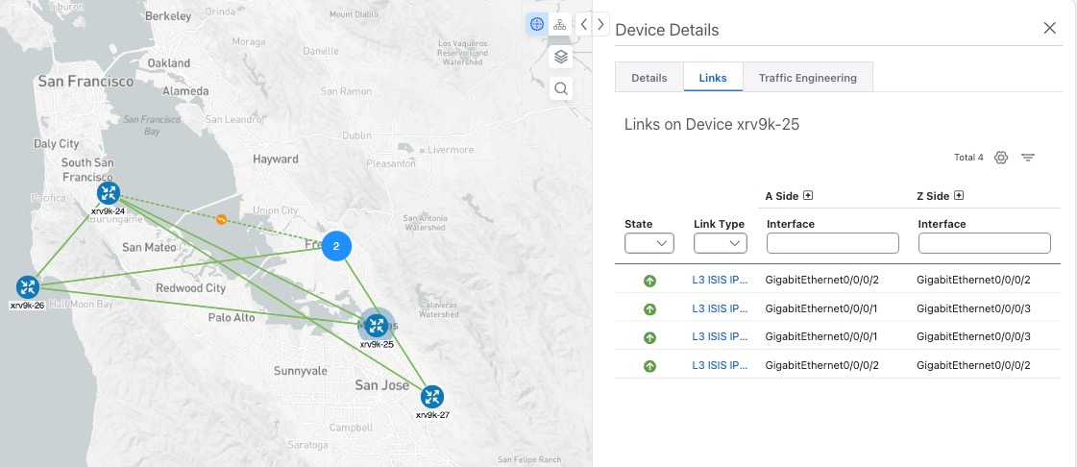Switch to the Details tab

(649, 78)
